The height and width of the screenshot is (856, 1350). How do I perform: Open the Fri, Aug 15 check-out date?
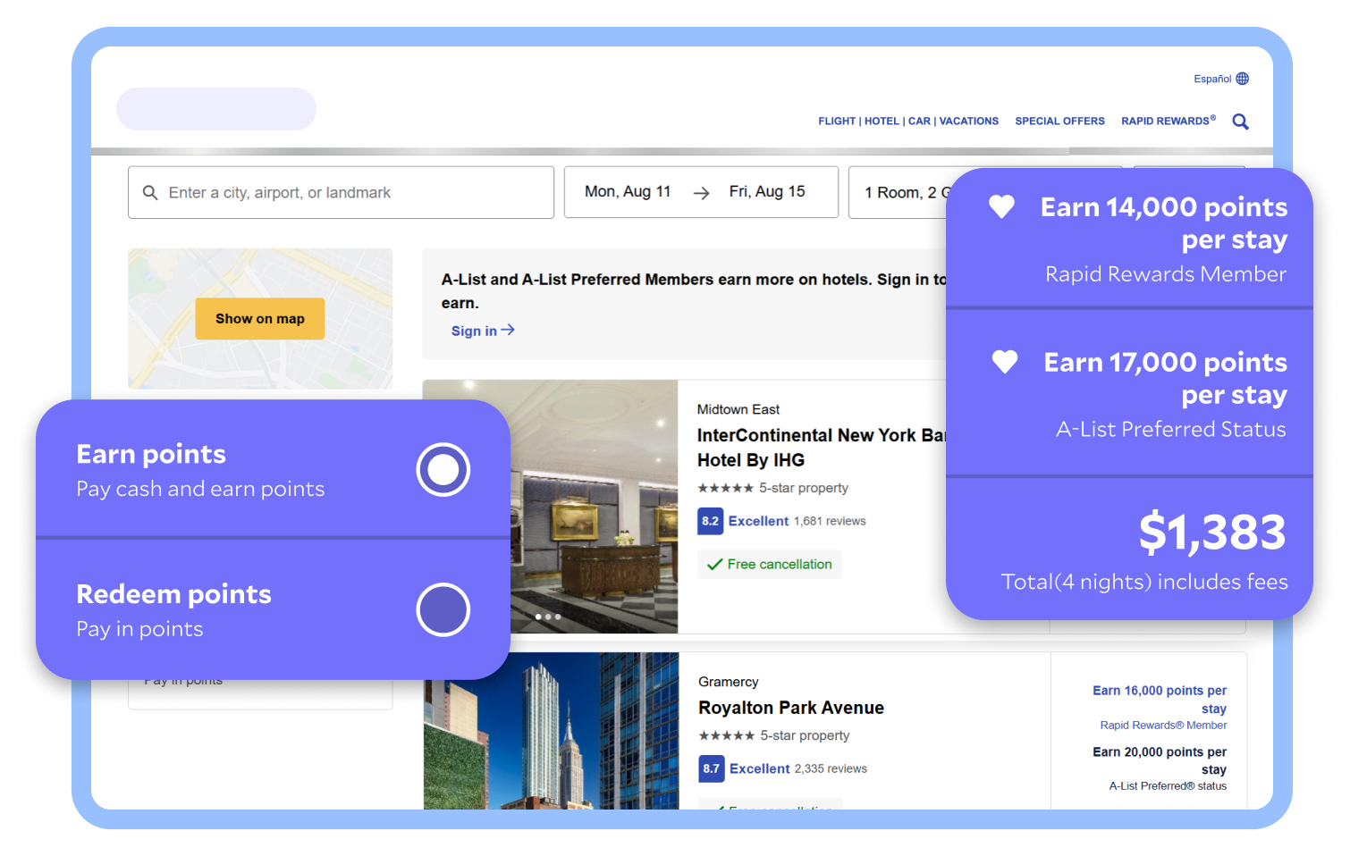tap(767, 191)
